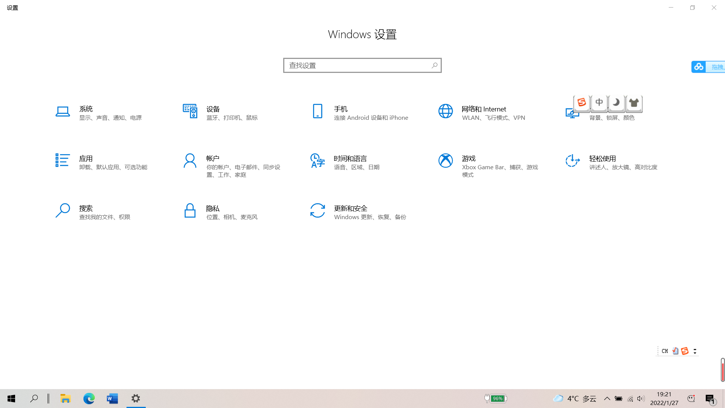Open the 19:21 clock and date
The height and width of the screenshot is (408, 725).
[x=664, y=399]
